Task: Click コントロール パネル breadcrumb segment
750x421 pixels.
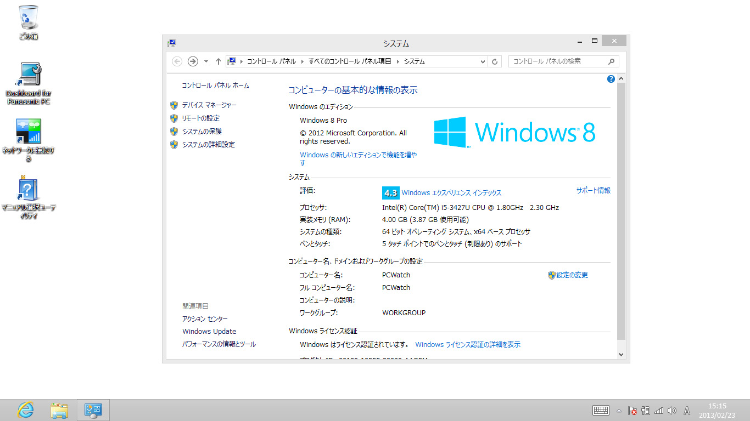Action: pyautogui.click(x=271, y=61)
